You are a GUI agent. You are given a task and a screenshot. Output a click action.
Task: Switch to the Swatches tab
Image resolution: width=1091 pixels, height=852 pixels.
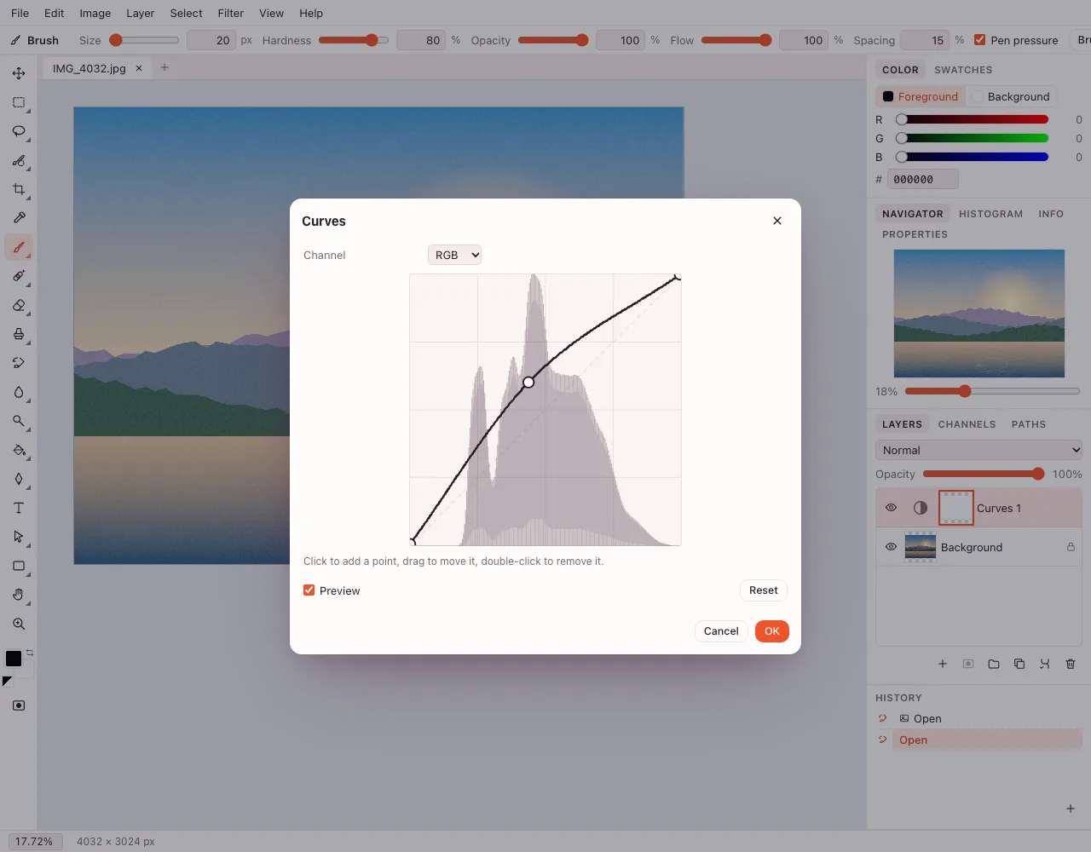click(x=963, y=70)
